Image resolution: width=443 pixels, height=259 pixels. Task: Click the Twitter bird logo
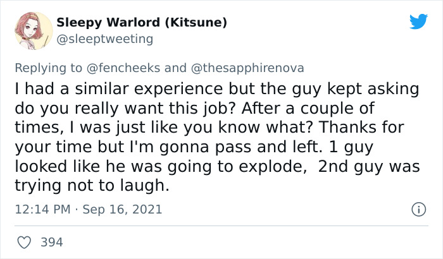click(418, 21)
